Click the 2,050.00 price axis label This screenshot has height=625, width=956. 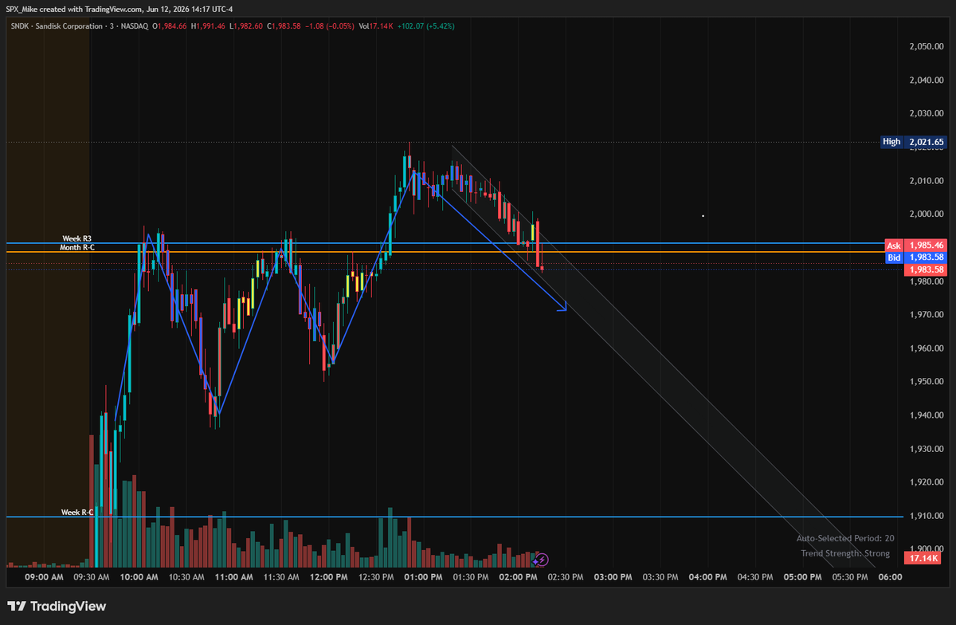[927, 46]
